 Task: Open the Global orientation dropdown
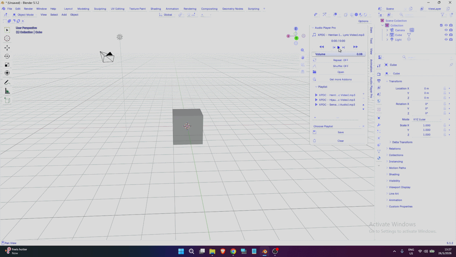point(167,15)
